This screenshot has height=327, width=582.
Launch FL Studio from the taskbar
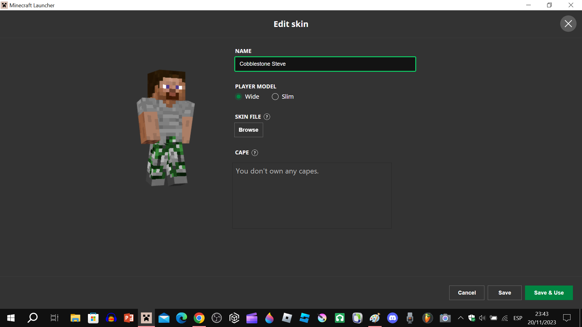click(x=427, y=318)
